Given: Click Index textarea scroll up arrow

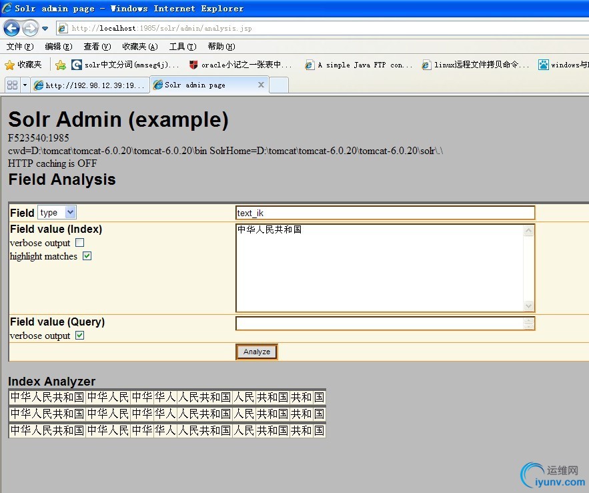Looking at the screenshot, I should coord(528,230).
